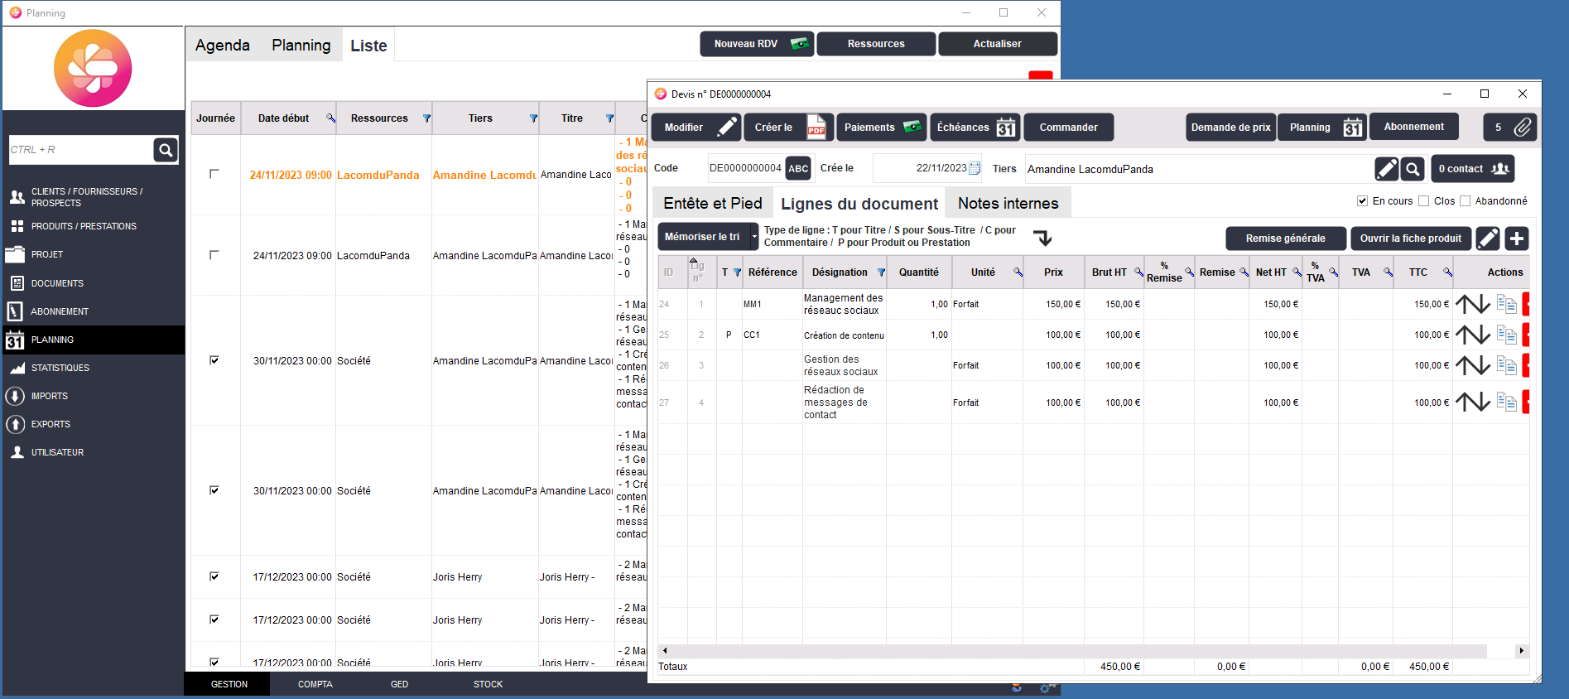1569x699 pixels.
Task: Click the ABC icon next to code
Action: [798, 168]
